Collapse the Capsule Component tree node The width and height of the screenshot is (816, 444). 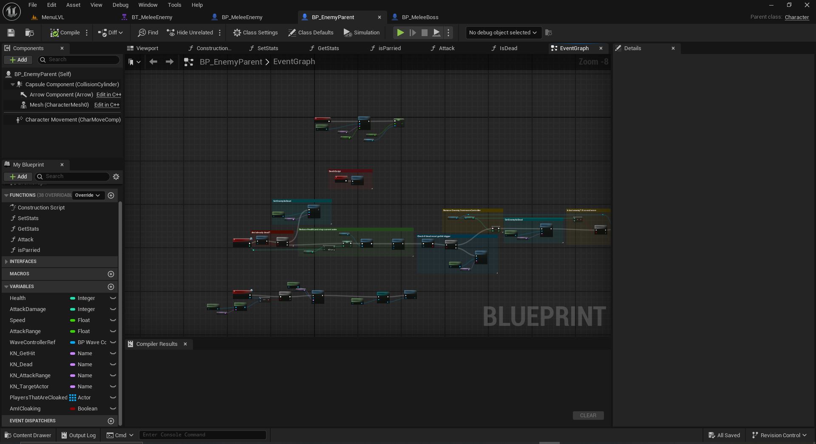[x=13, y=85]
